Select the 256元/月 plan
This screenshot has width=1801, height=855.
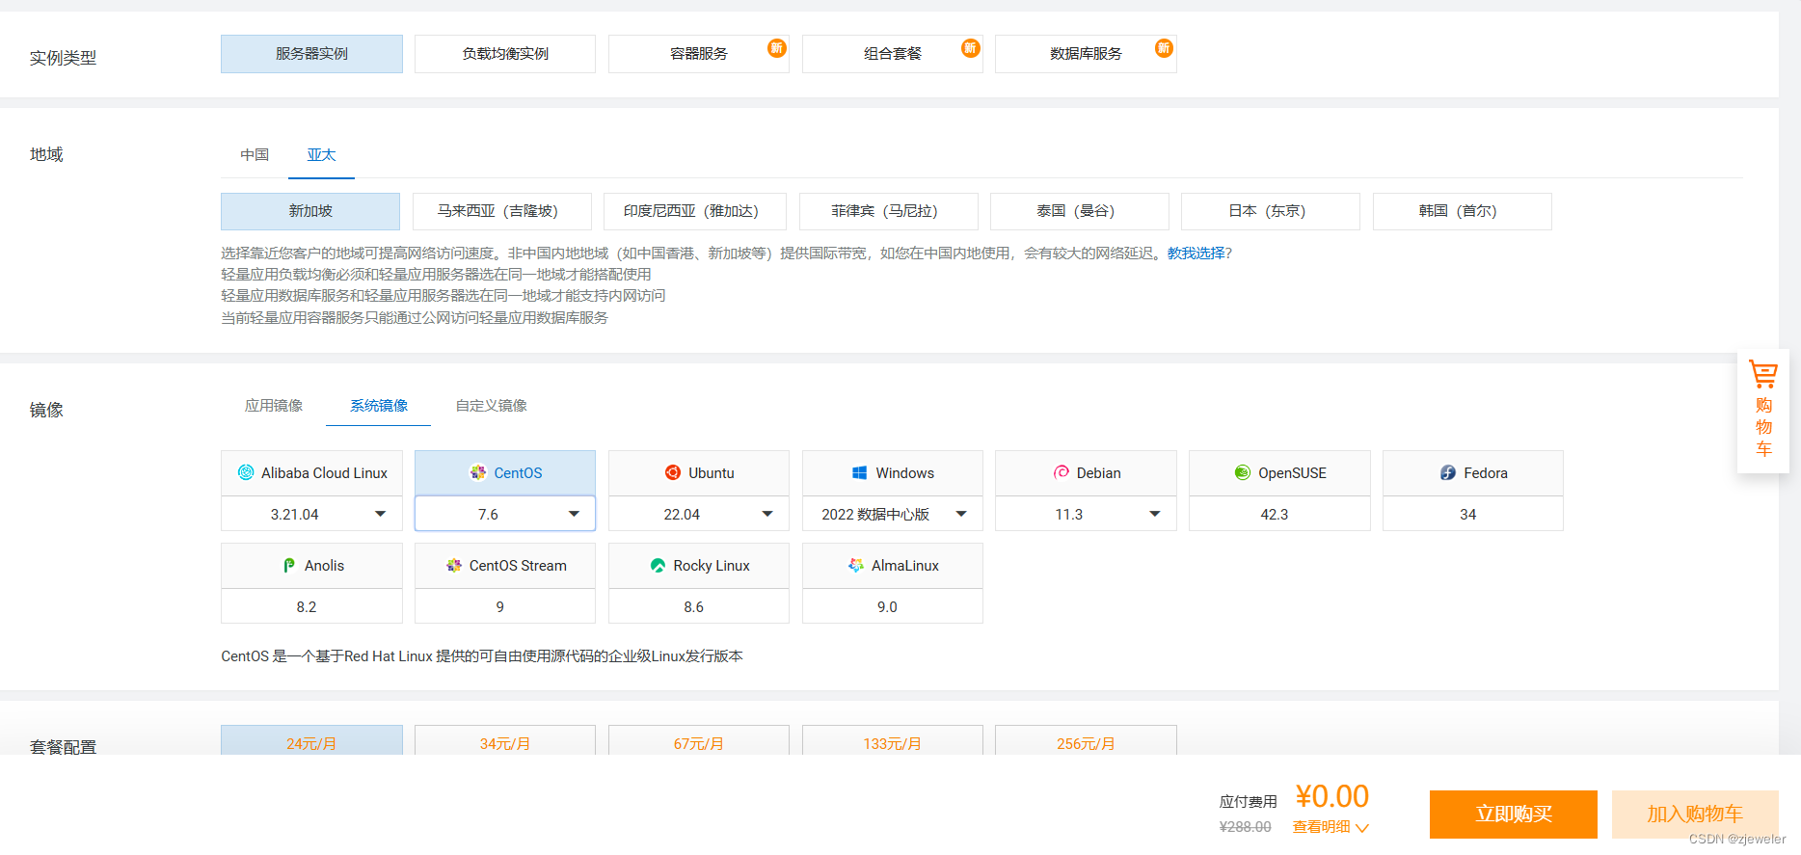coord(1086,740)
